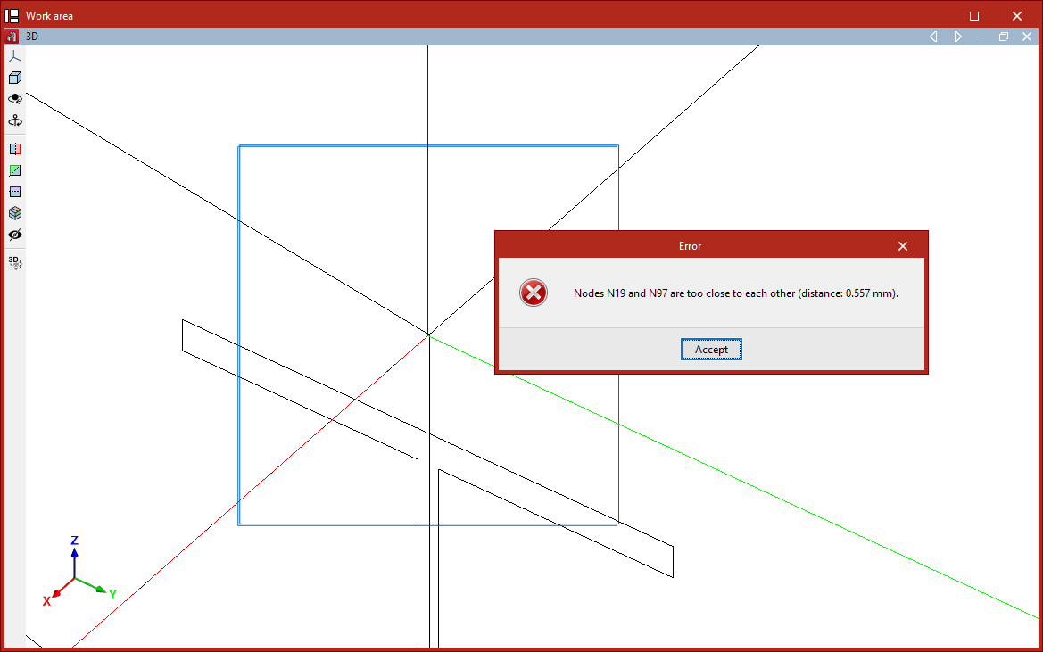This screenshot has height=652, width=1043.
Task: Click the red error icon in dialog
Action: tap(534, 293)
